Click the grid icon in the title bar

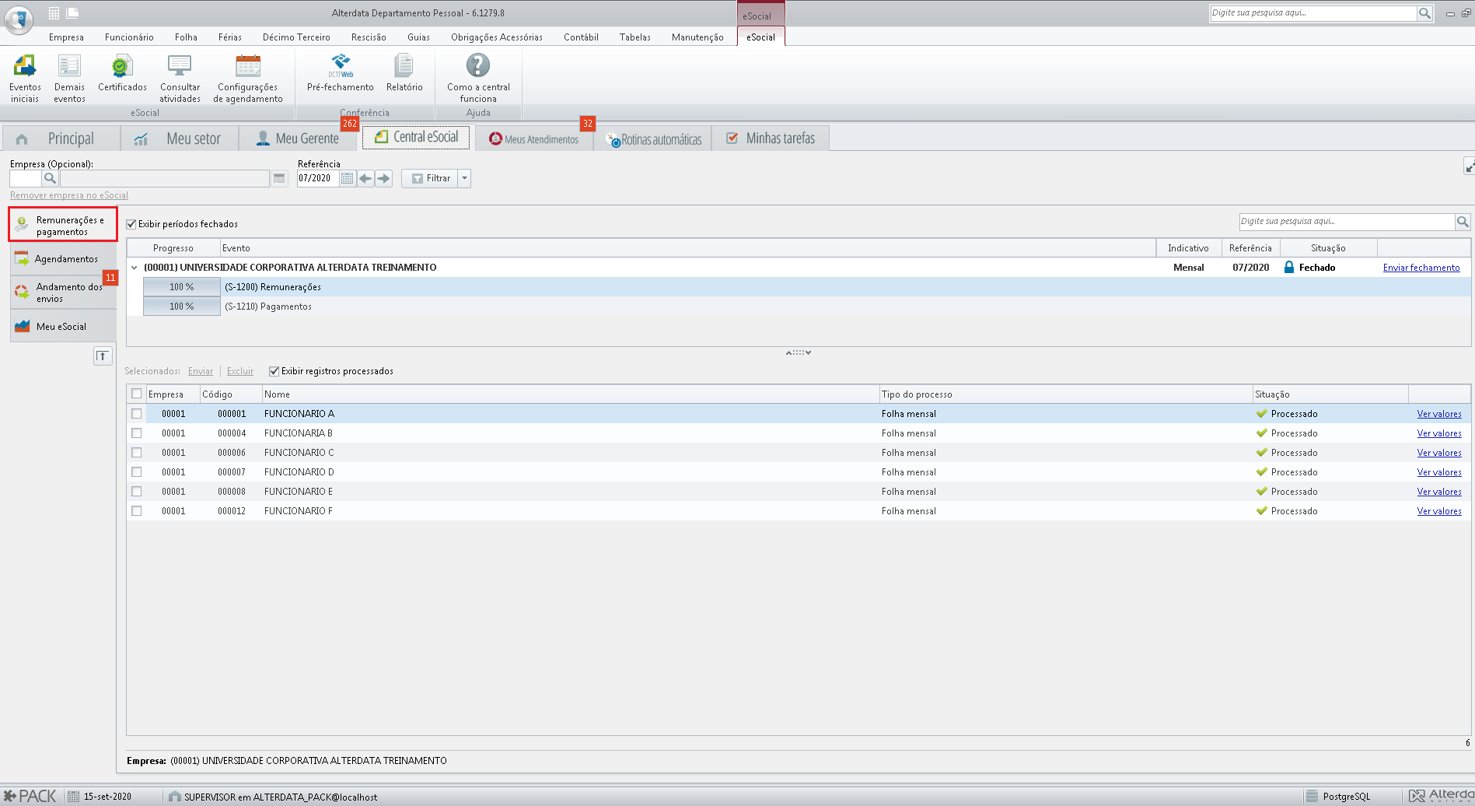tap(54, 12)
